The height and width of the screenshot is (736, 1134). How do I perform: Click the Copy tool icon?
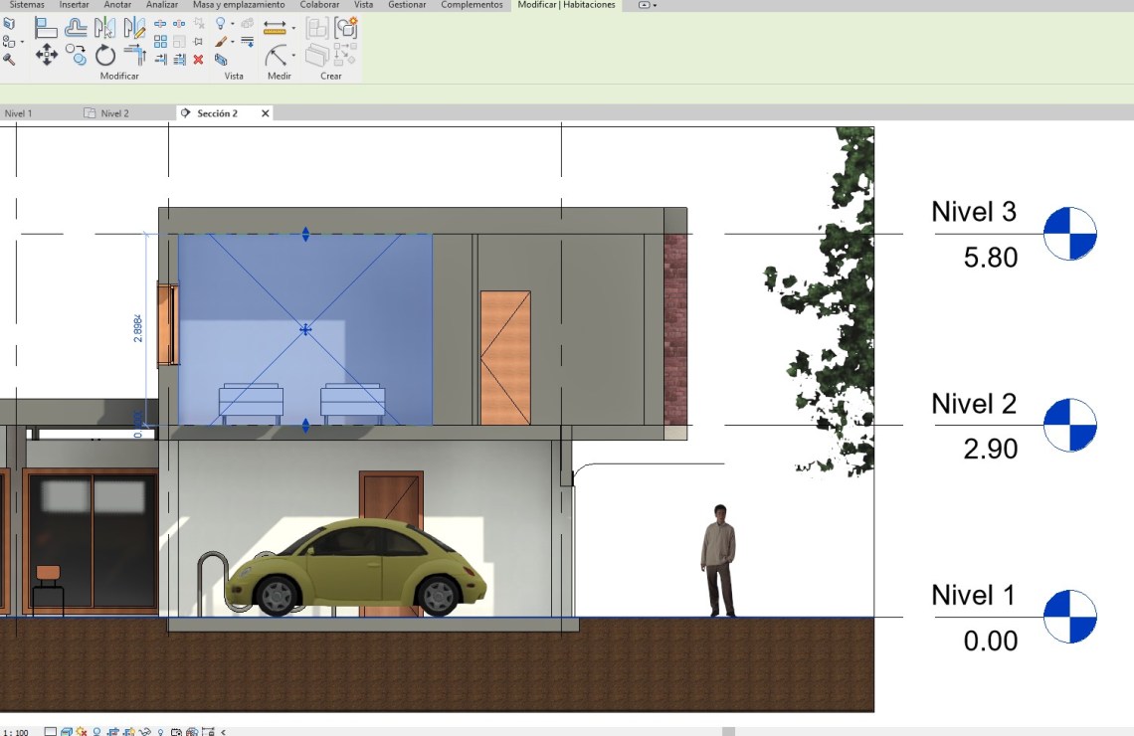tap(76, 56)
